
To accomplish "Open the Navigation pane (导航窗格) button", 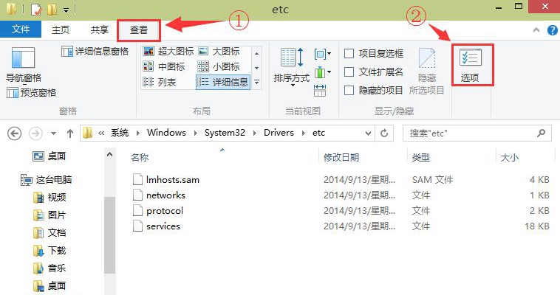I will coord(23,65).
